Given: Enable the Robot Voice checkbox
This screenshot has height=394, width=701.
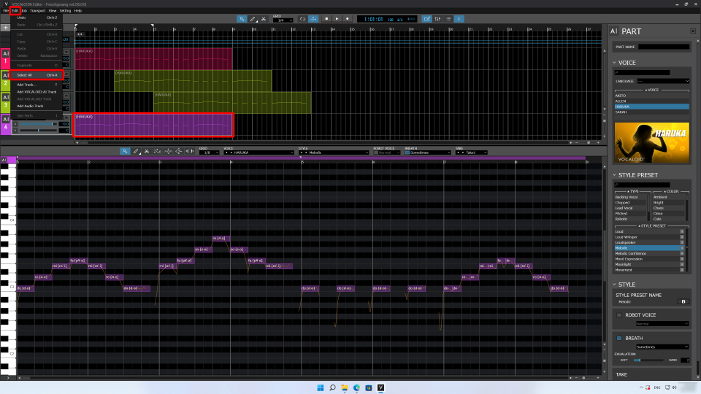Looking at the screenshot, I should (618, 314).
